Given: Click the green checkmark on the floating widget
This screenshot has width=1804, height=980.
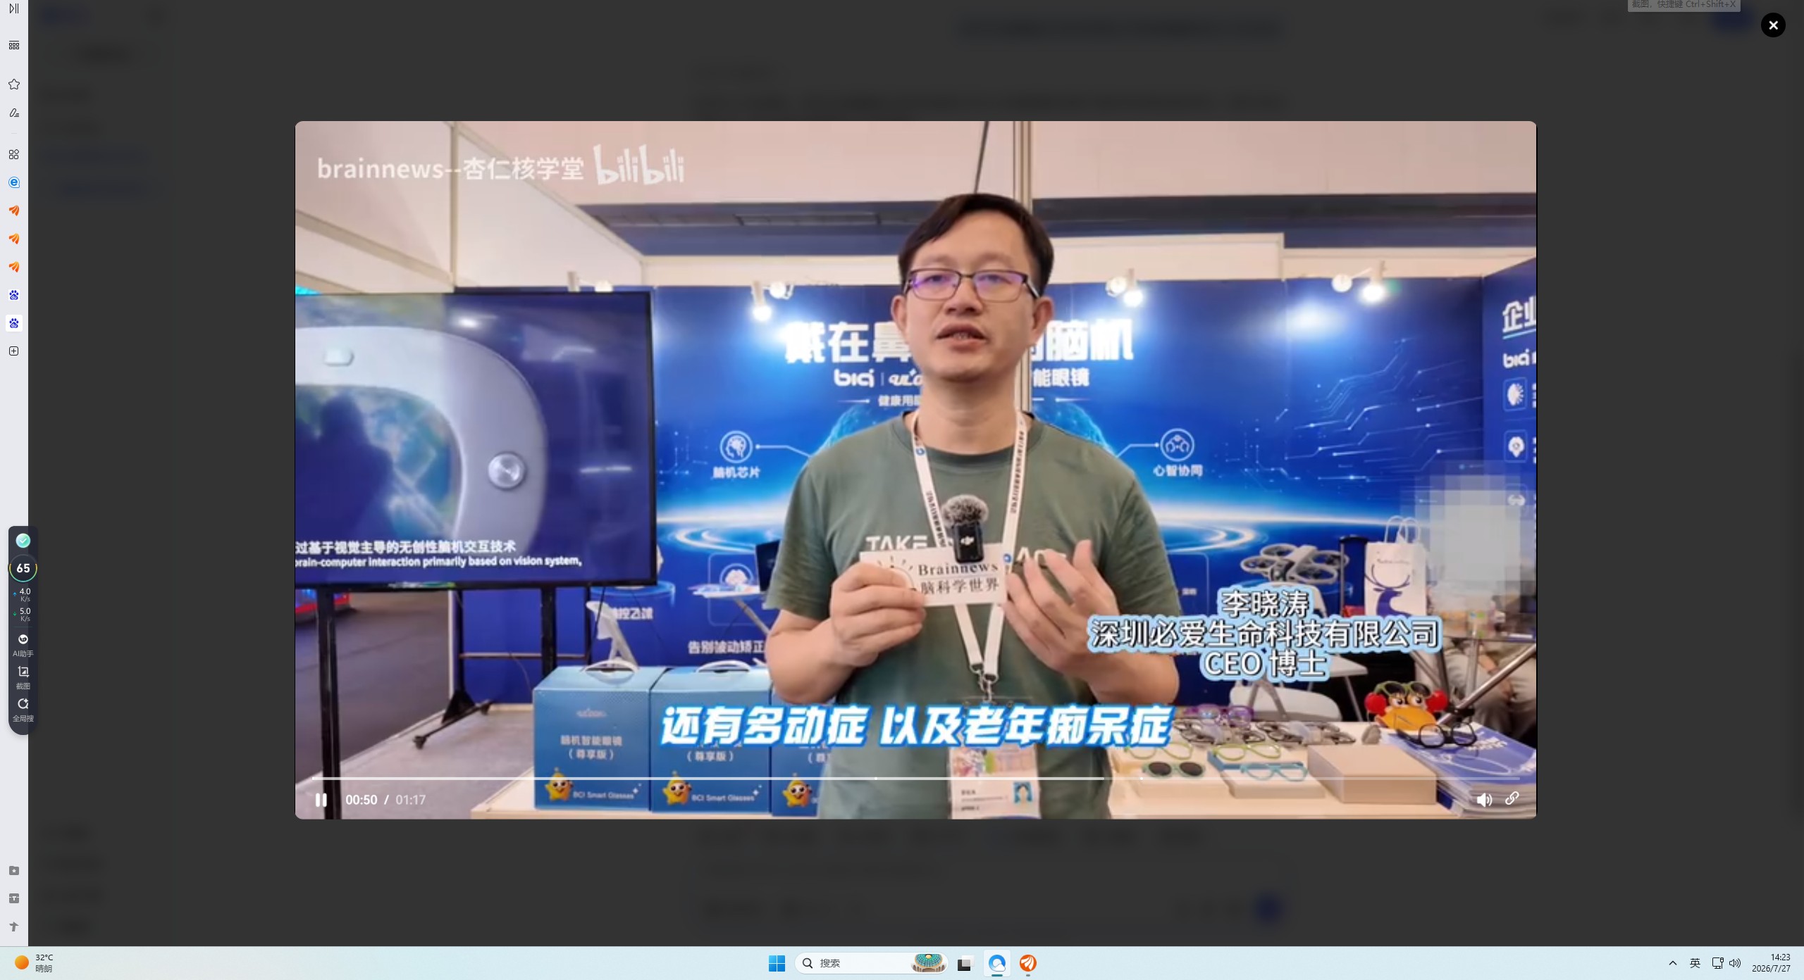Looking at the screenshot, I should point(23,541).
